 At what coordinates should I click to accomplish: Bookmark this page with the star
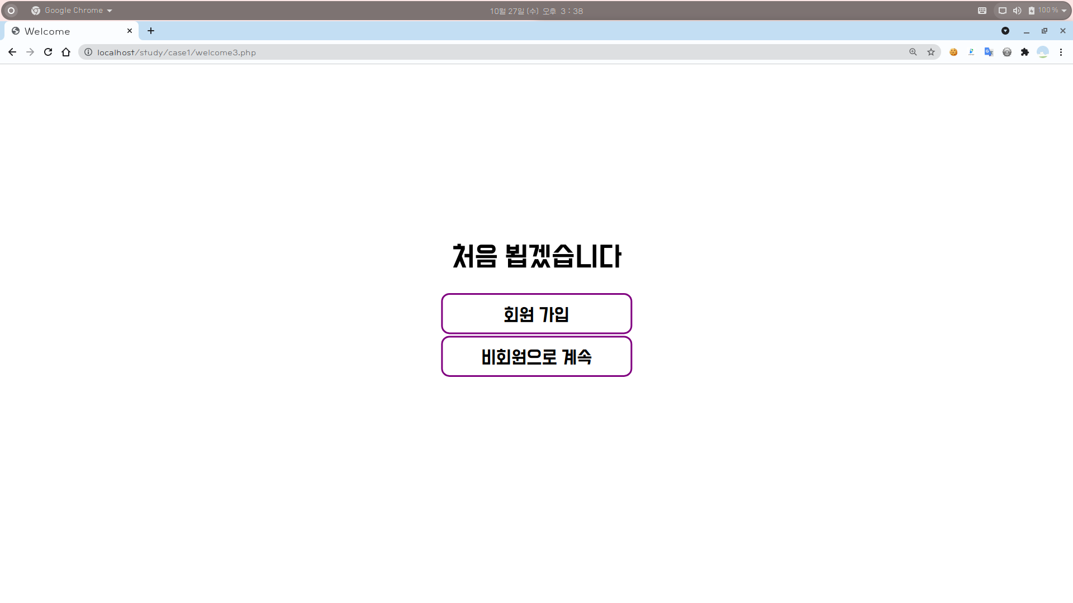pos(931,52)
